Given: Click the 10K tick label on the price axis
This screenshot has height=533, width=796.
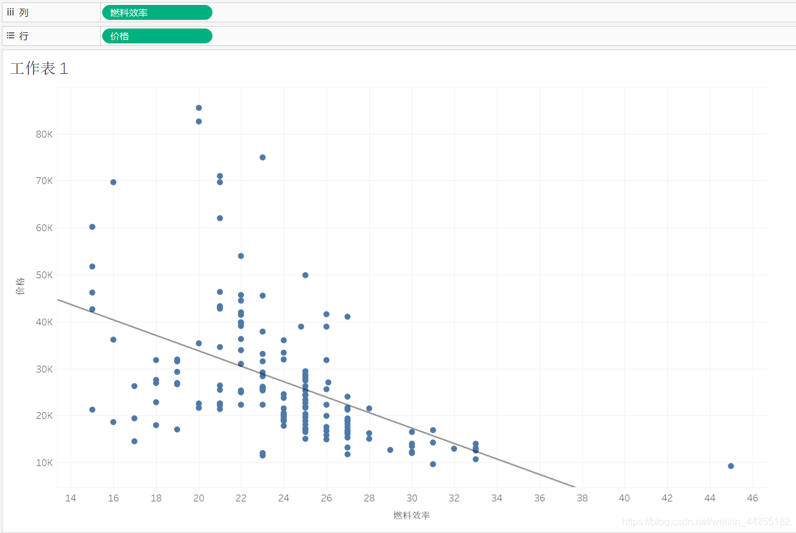Looking at the screenshot, I should [x=43, y=463].
